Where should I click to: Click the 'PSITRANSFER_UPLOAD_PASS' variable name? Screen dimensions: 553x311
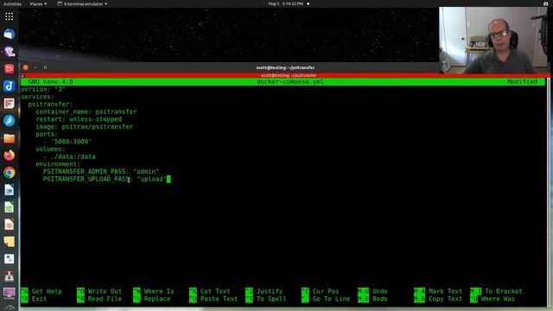pyautogui.click(x=86, y=179)
